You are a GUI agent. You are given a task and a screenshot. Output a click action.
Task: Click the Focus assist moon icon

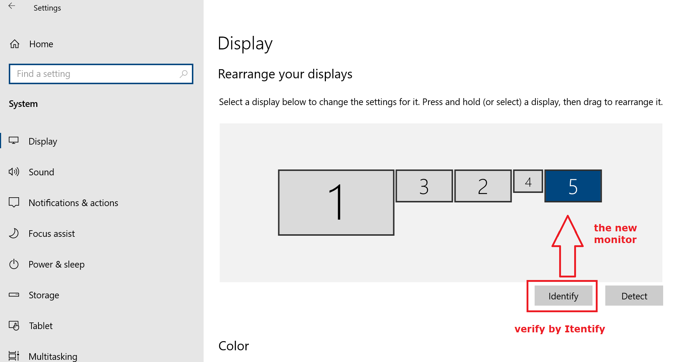click(x=14, y=233)
